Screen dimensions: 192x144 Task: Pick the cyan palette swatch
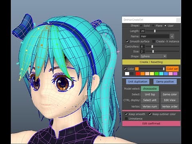tap(161, 74)
